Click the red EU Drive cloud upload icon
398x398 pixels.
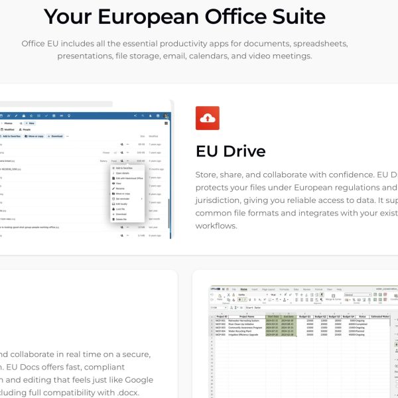pyautogui.click(x=208, y=118)
